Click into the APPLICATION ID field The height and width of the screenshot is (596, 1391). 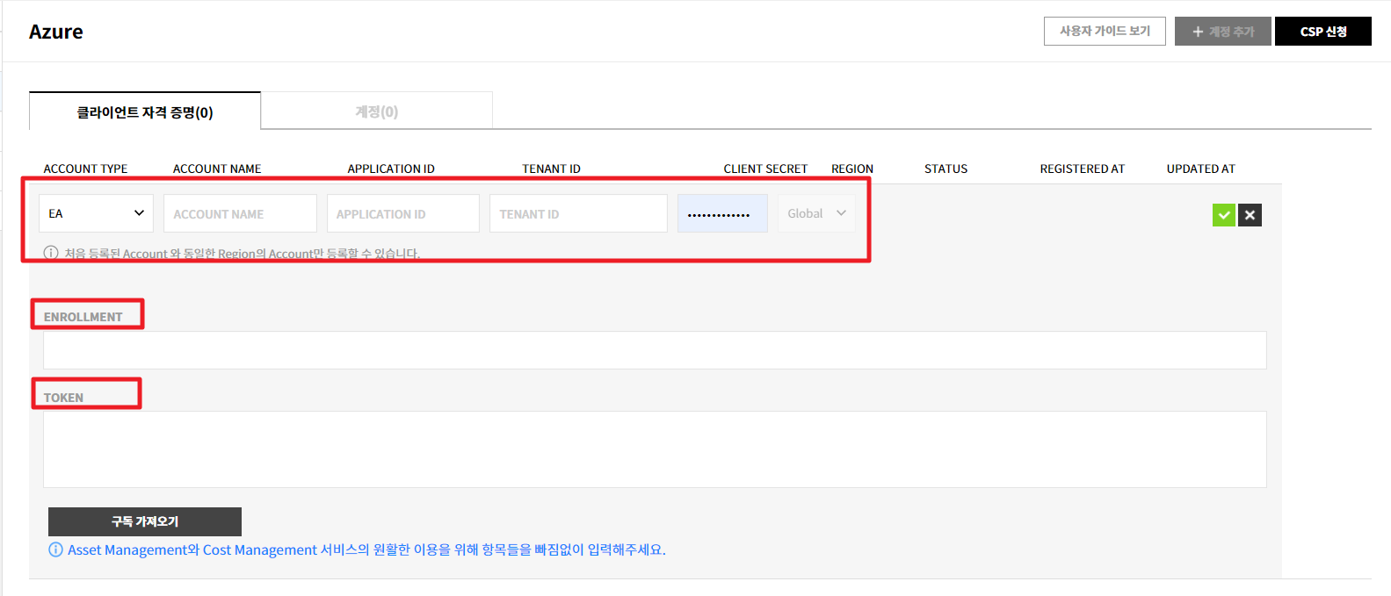402,213
